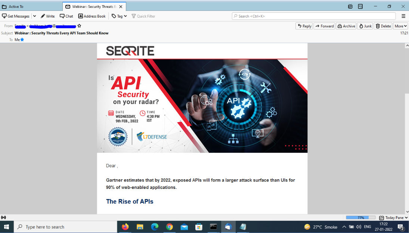The width and height of the screenshot is (409, 233).
Task: Open the notepad app icon in taskbar
Action: coord(243,227)
